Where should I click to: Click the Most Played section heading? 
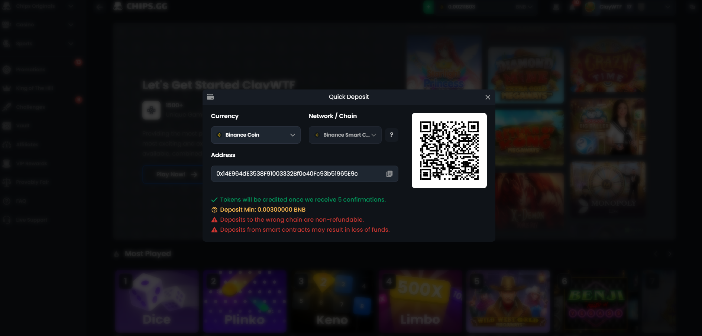[148, 254]
